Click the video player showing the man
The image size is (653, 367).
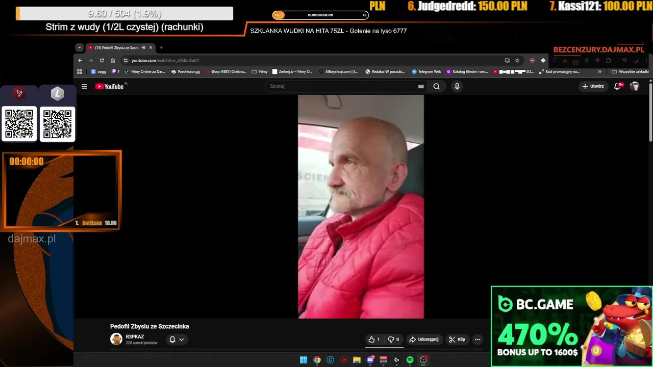(x=361, y=206)
